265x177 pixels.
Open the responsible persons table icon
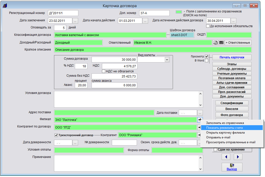[221, 43]
